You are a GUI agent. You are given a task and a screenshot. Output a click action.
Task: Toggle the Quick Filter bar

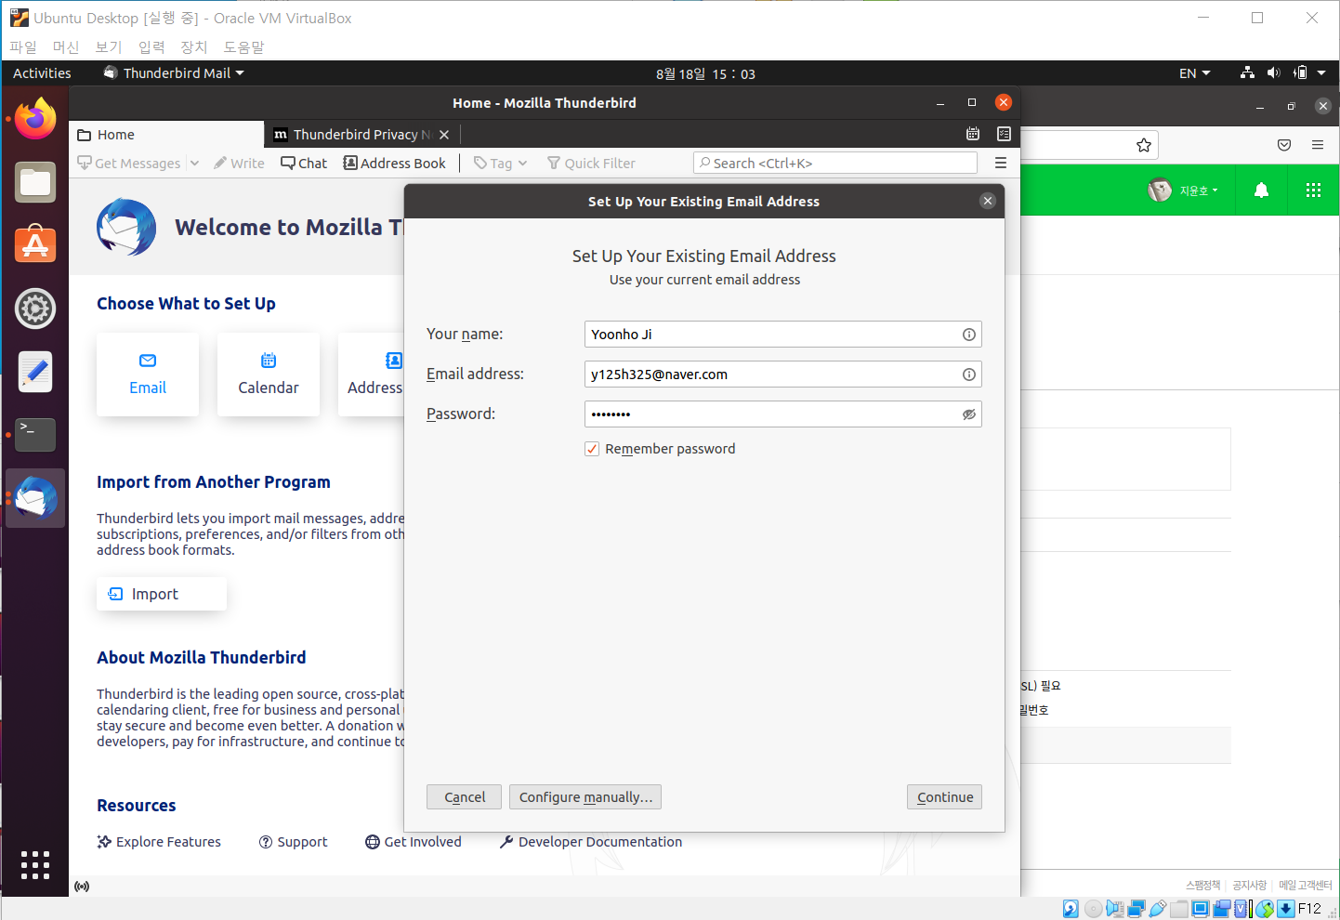tap(591, 163)
